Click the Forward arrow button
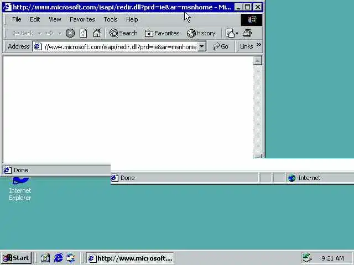Screen dimensions: 354x265 coord(49,33)
